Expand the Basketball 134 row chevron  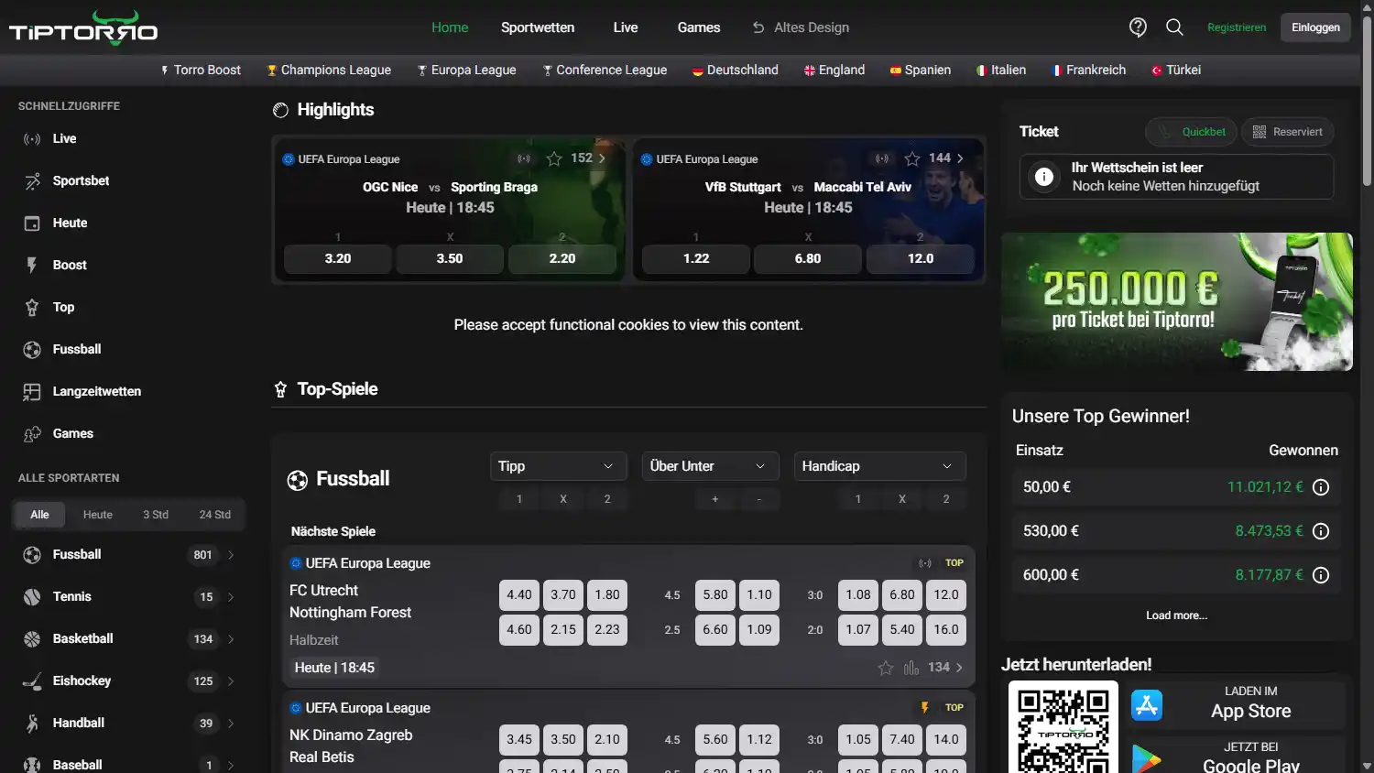coord(231,639)
